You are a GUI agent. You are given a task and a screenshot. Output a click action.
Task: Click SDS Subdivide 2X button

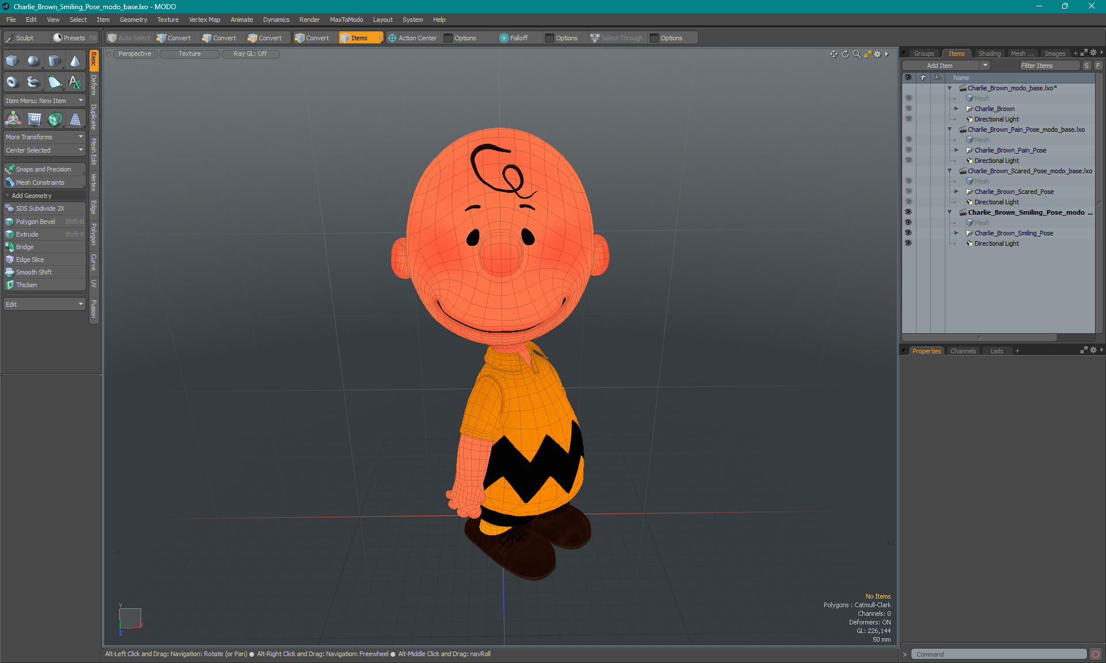[x=44, y=208]
